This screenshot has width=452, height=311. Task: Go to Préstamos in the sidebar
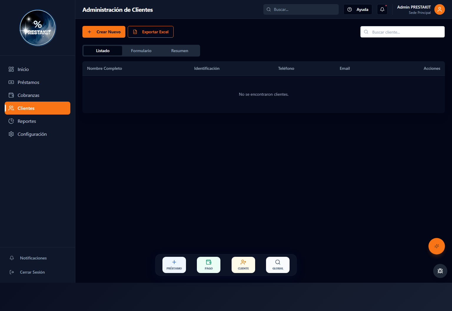38,82
